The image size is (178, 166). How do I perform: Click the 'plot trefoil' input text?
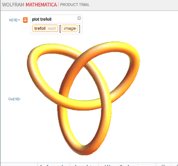click(x=42, y=19)
